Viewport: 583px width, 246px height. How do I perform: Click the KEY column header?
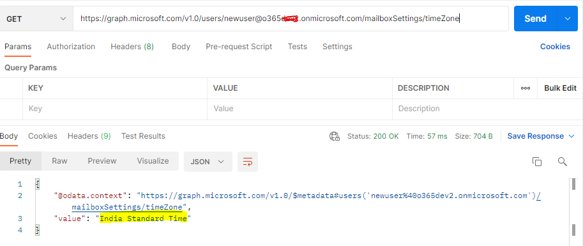[x=36, y=88]
